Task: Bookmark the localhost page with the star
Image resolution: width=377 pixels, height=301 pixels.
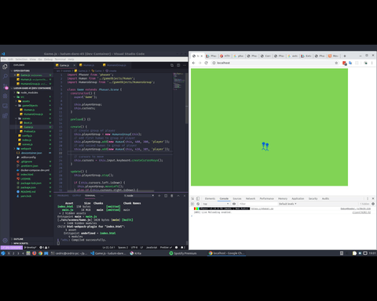Action: [336, 63]
